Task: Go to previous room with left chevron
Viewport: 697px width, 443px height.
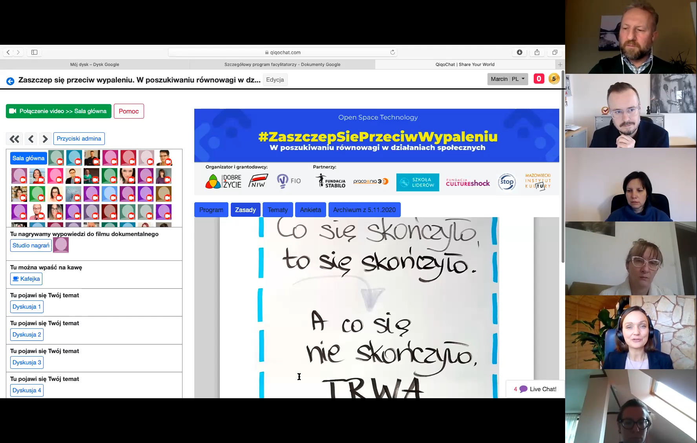Action: coord(31,139)
